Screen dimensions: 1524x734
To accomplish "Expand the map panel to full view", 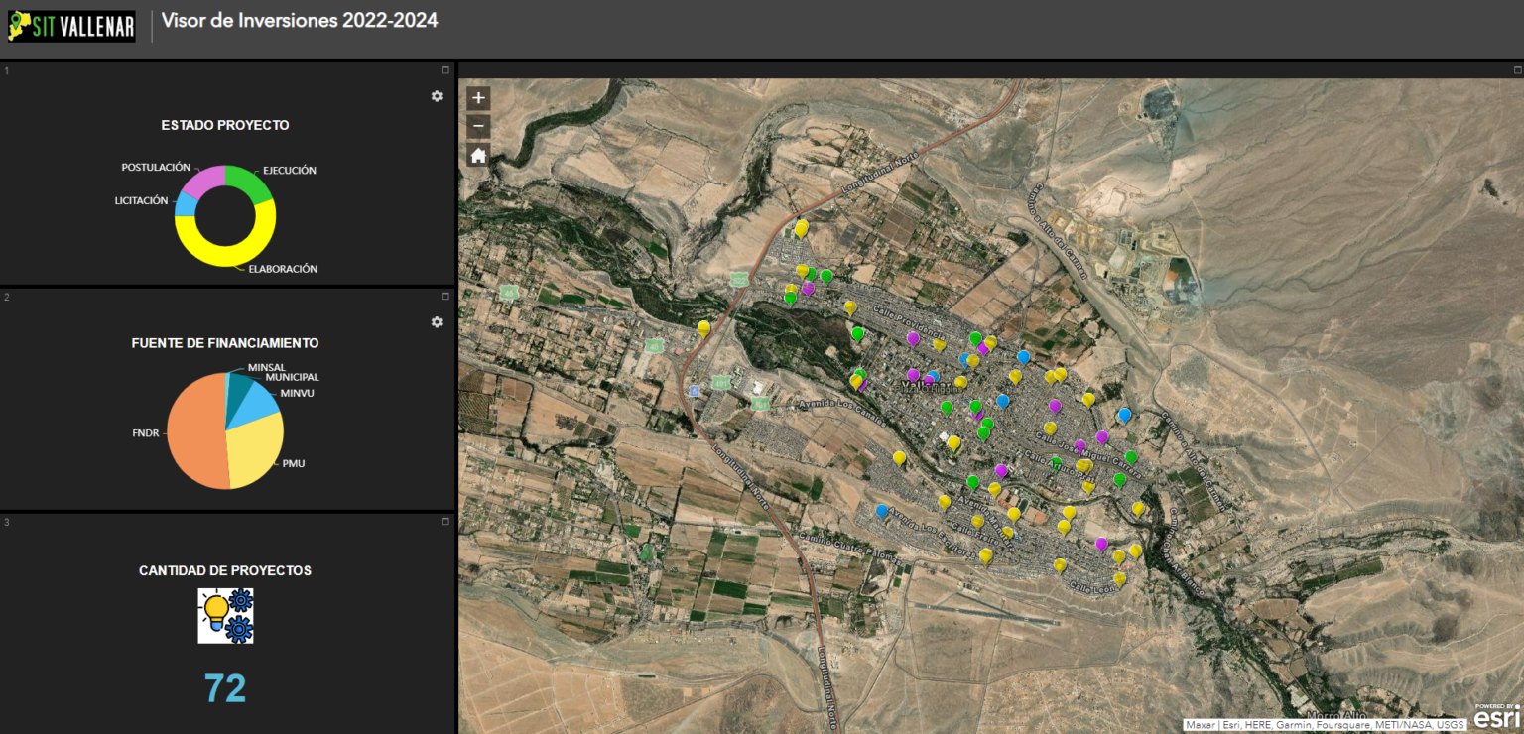I will 1517,70.
